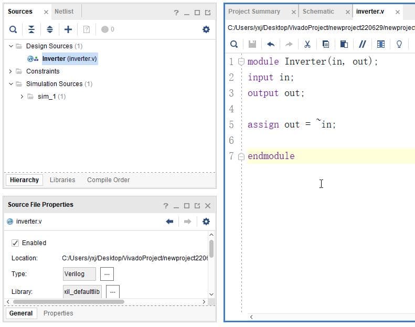Open help in Source File Properties header
This screenshot has width=415, height=327.
[166, 206]
